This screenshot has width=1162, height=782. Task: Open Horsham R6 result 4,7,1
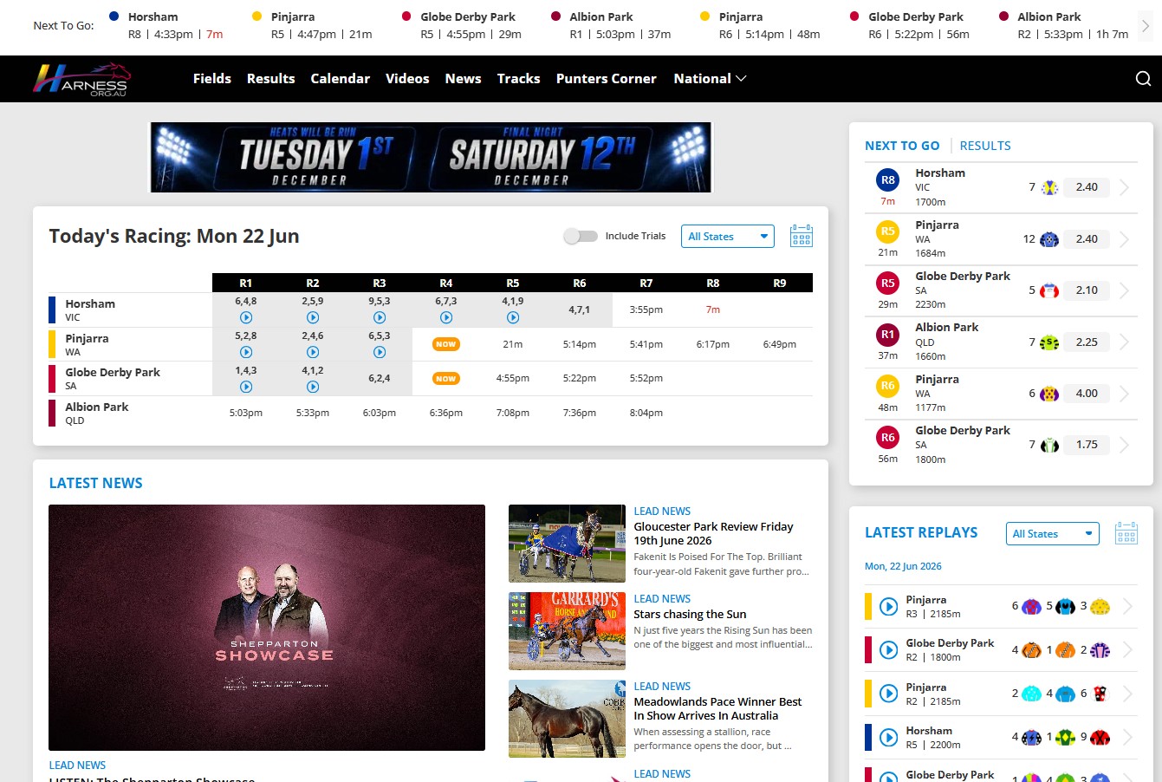[580, 310]
